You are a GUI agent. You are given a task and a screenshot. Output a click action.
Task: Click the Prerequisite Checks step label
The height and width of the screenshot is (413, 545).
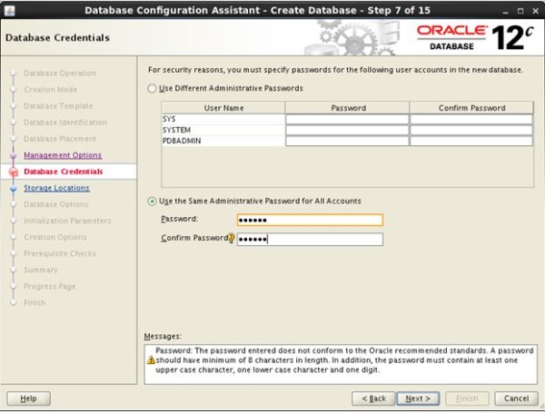60,253
